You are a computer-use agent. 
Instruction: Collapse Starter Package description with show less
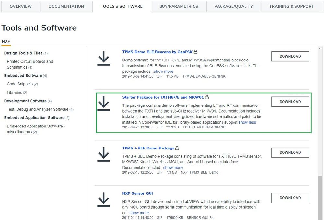point(247,122)
